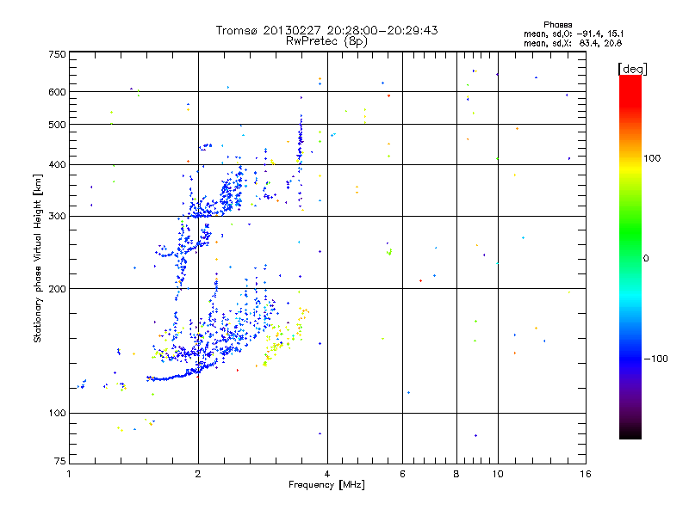Click the '[deg]' colorbar unit label

pyautogui.click(x=632, y=69)
